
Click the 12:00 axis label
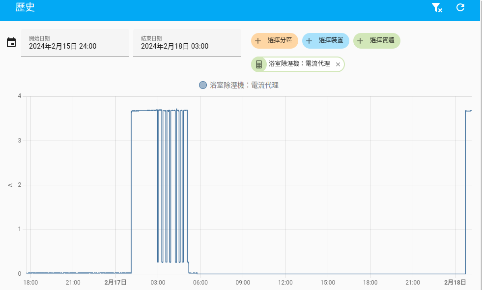[x=285, y=282]
